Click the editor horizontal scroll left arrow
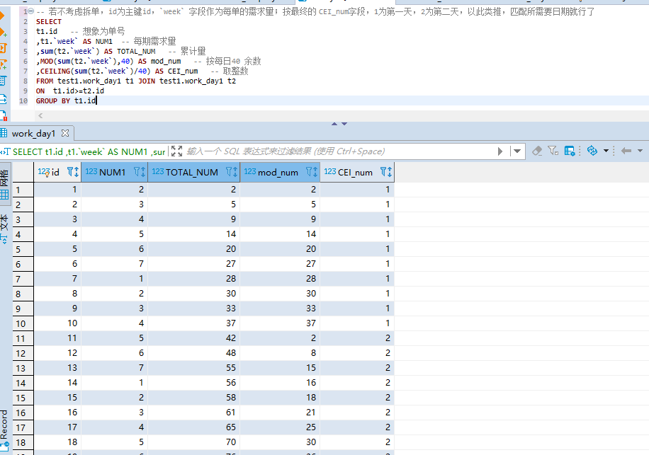This screenshot has width=649, height=455. click(x=40, y=116)
